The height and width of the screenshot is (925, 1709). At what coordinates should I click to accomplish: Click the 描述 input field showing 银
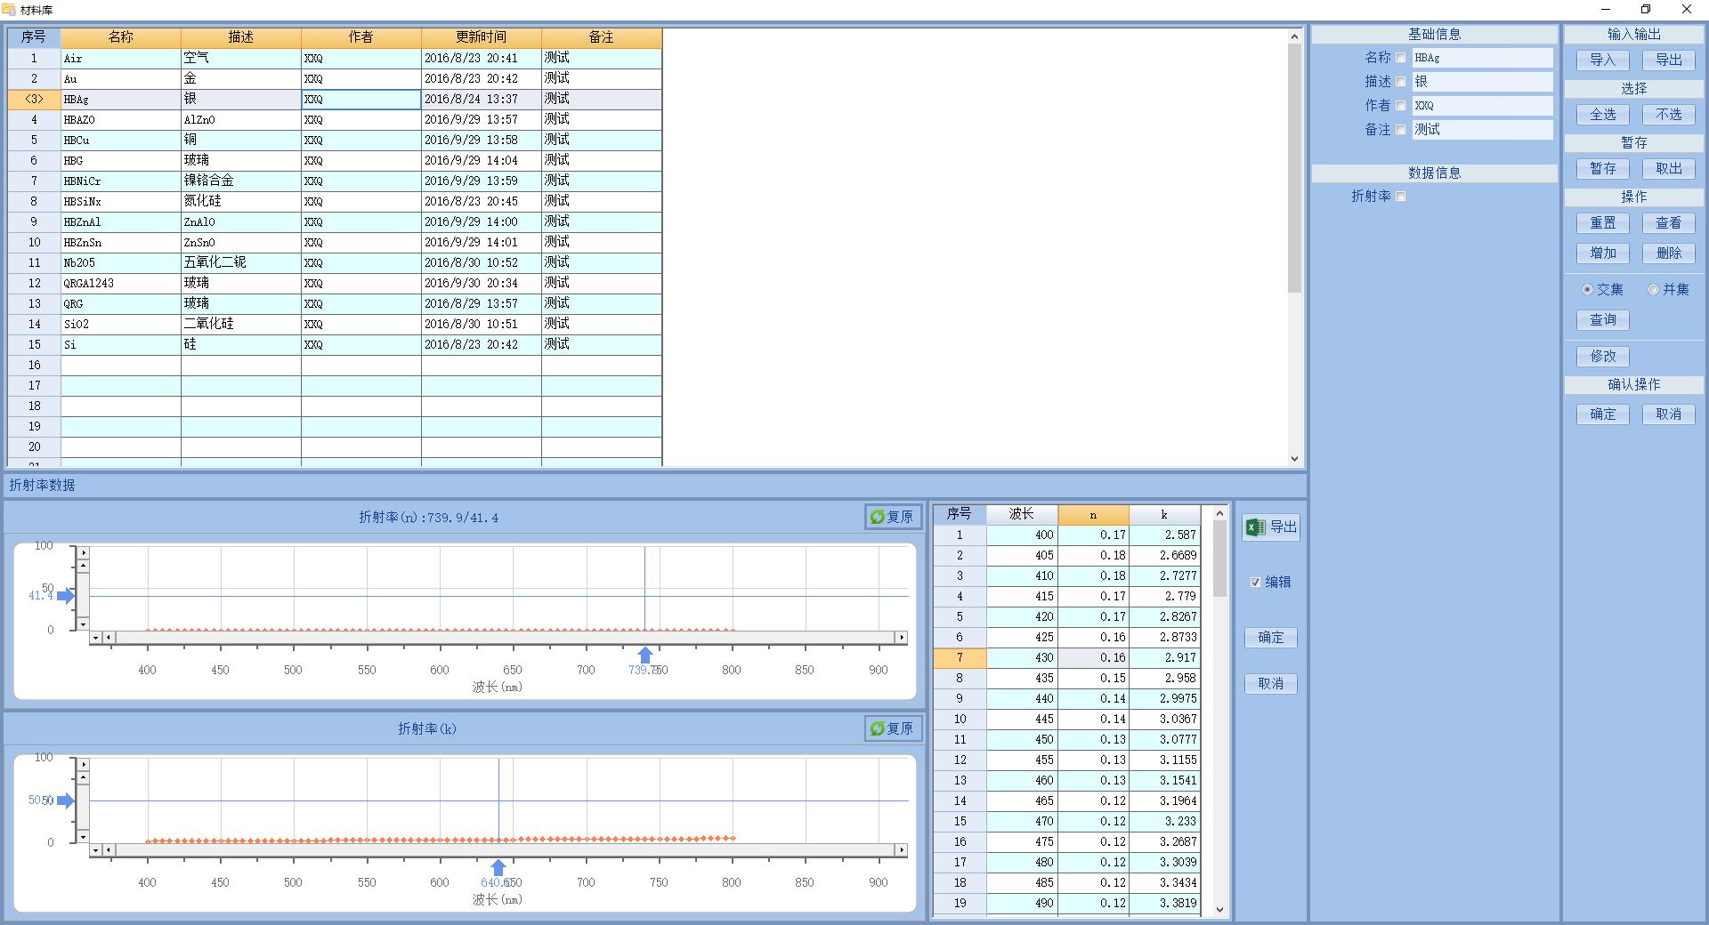point(1482,82)
